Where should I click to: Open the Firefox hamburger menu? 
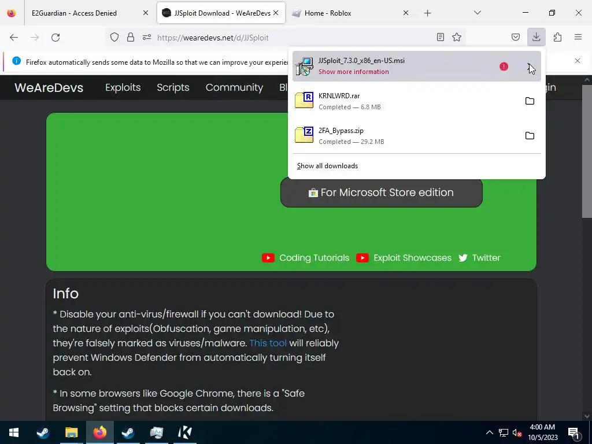pyautogui.click(x=578, y=37)
